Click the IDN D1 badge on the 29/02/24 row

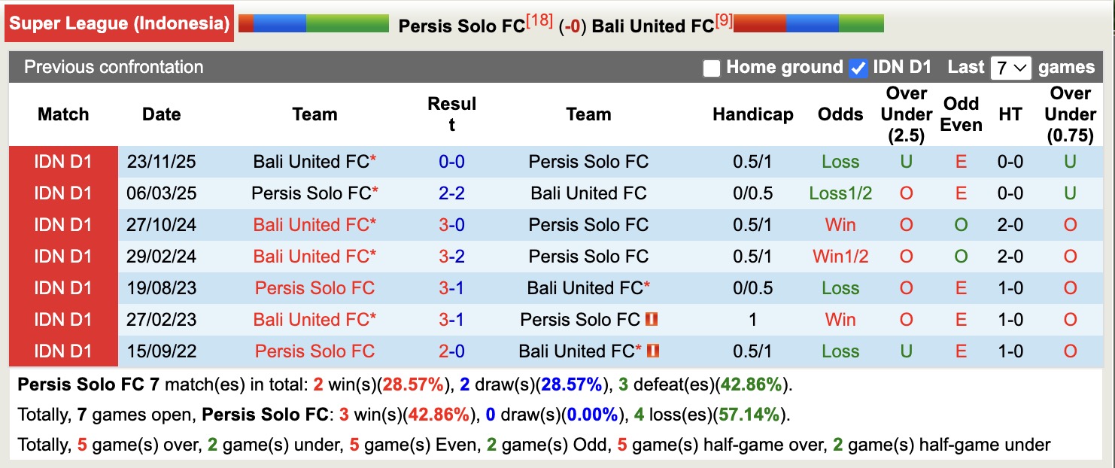pyautogui.click(x=63, y=256)
